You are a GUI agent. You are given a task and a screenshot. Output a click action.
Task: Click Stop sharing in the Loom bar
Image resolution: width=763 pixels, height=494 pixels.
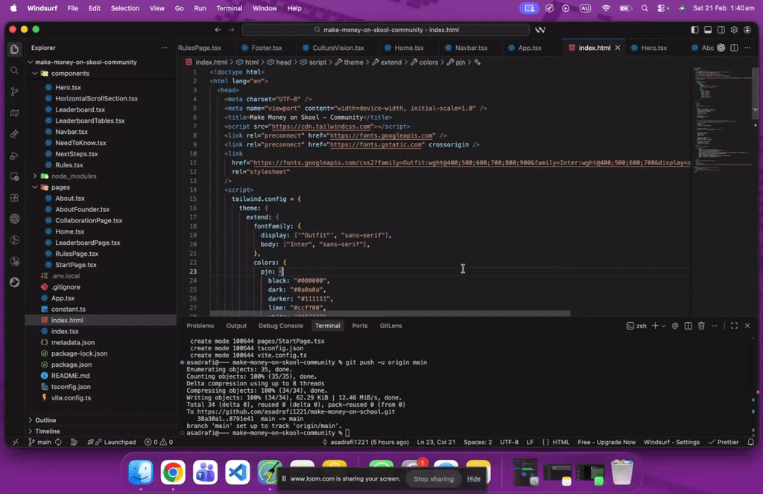point(433,478)
